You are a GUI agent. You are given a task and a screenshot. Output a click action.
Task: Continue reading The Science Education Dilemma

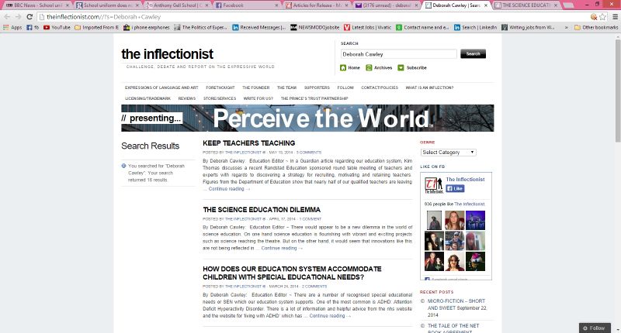pos(282,248)
